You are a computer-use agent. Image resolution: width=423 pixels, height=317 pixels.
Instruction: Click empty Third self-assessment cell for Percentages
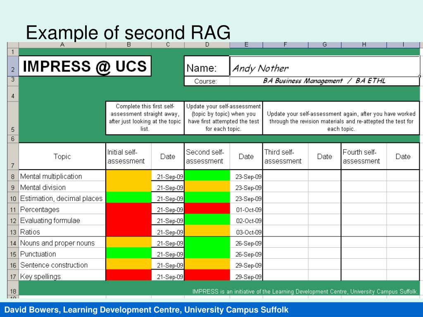coord(285,209)
